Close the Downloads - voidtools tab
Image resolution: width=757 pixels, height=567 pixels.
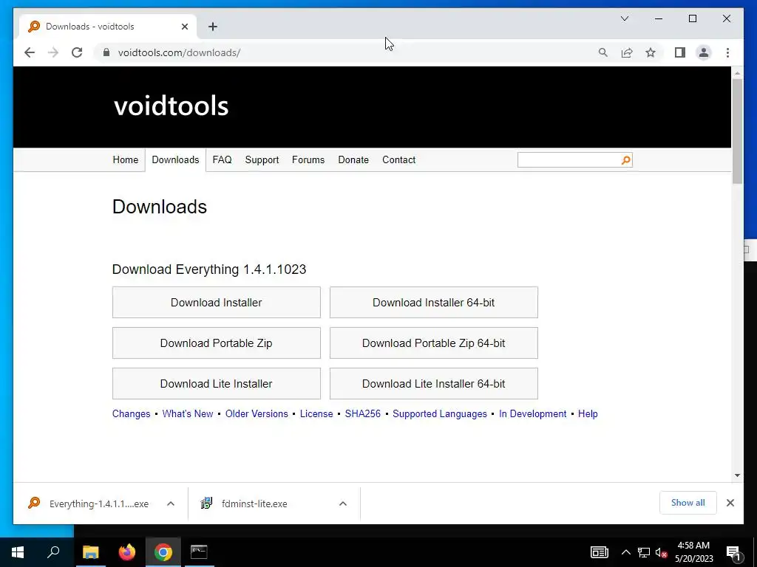[184, 27]
